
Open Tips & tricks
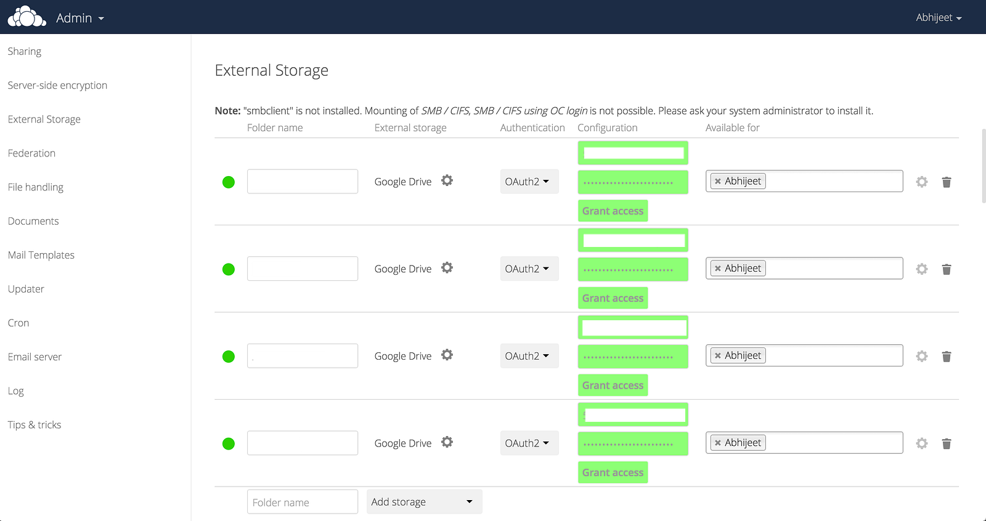click(35, 424)
